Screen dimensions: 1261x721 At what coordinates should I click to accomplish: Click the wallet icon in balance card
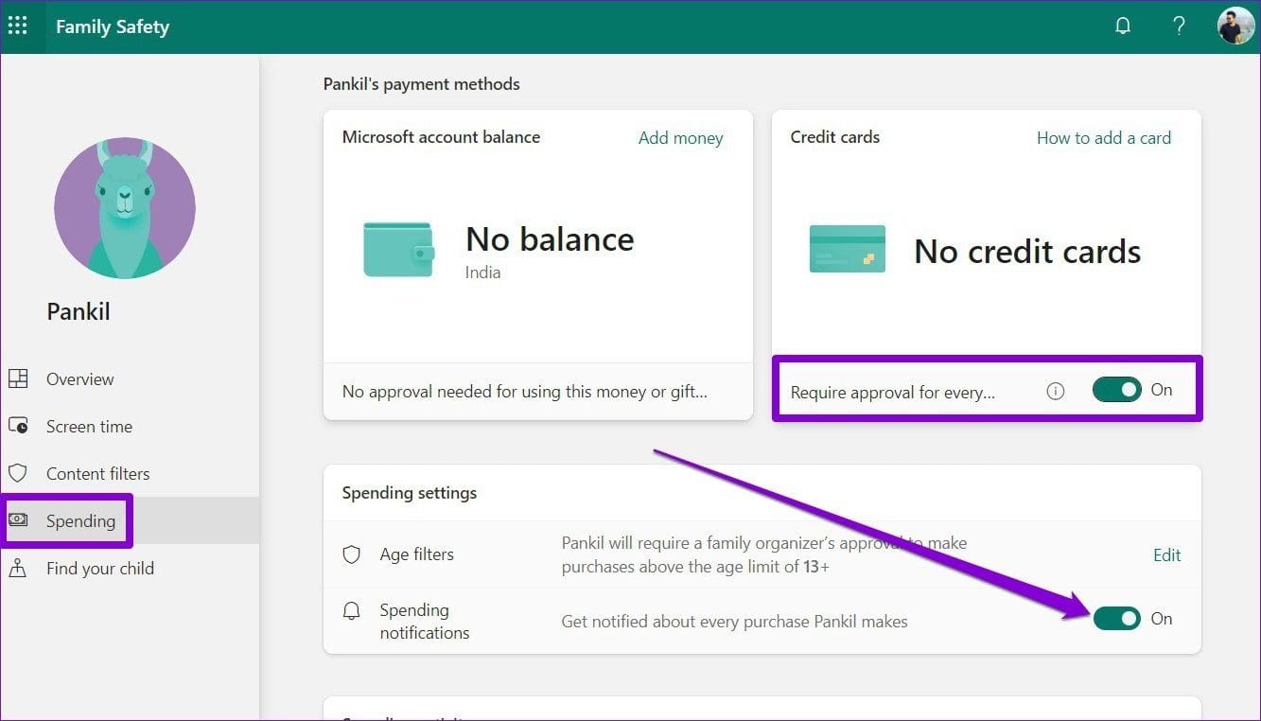399,249
